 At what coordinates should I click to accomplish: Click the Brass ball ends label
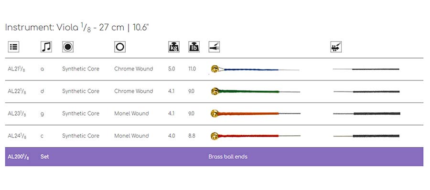228,157
